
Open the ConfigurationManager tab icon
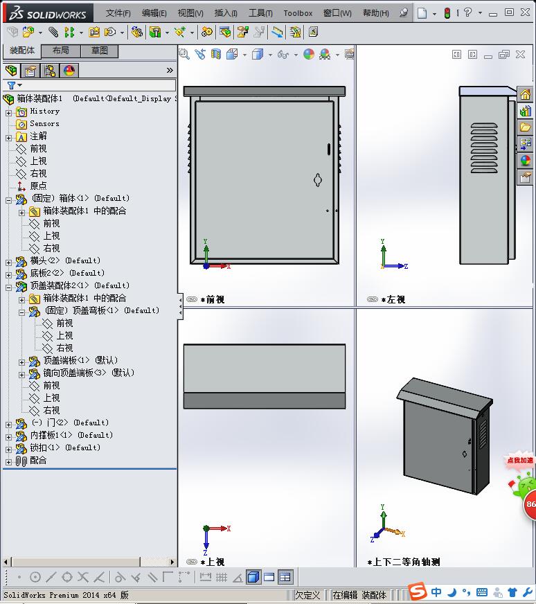click(x=50, y=71)
